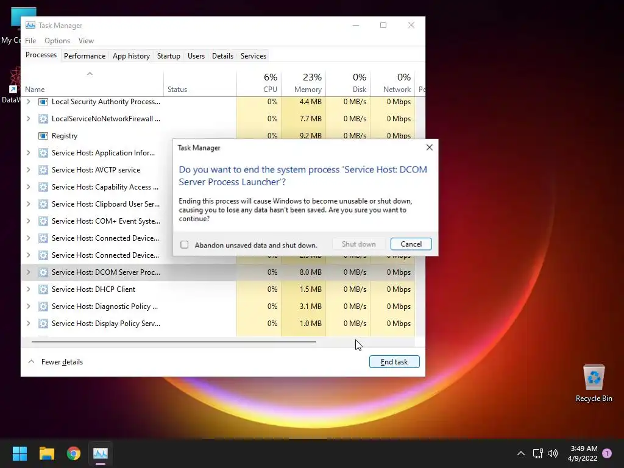Viewport: 624px width, 468px height.
Task: Expand Service Host: DCOM Server Process row
Action: coord(28,272)
